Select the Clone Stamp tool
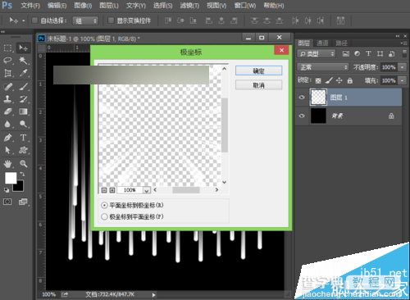 7,99
